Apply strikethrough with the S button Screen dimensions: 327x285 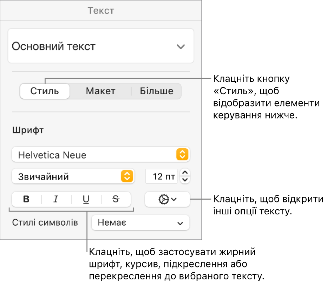click(116, 199)
